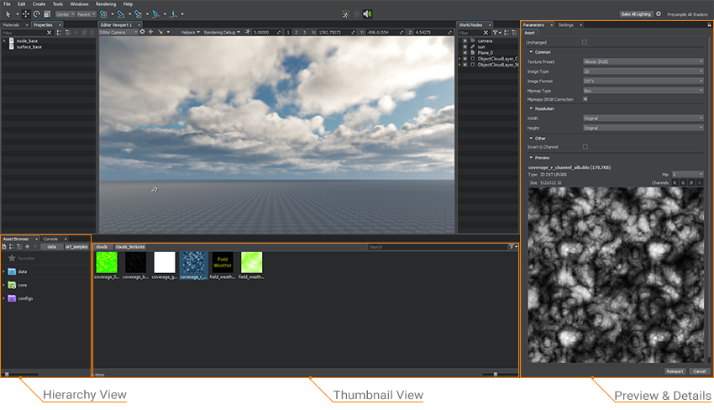Select the rotate manipulator tool
The image size is (714, 410).
pyautogui.click(x=36, y=14)
